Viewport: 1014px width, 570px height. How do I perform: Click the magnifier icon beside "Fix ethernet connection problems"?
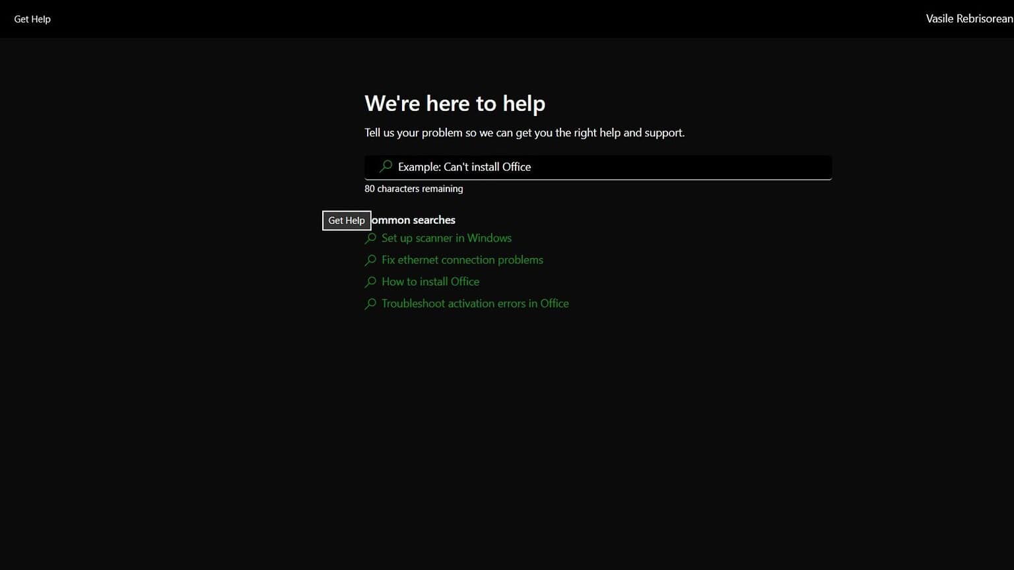tap(370, 260)
